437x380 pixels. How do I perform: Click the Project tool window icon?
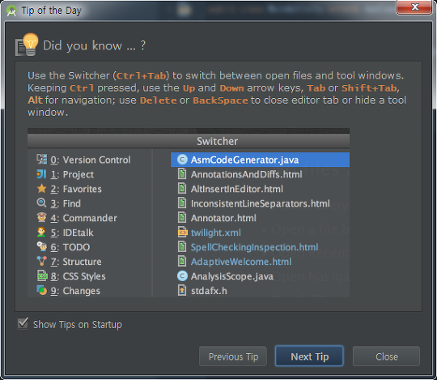(41, 174)
